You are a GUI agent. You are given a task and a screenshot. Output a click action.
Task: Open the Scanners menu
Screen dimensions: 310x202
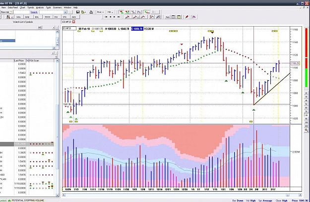[58, 7]
